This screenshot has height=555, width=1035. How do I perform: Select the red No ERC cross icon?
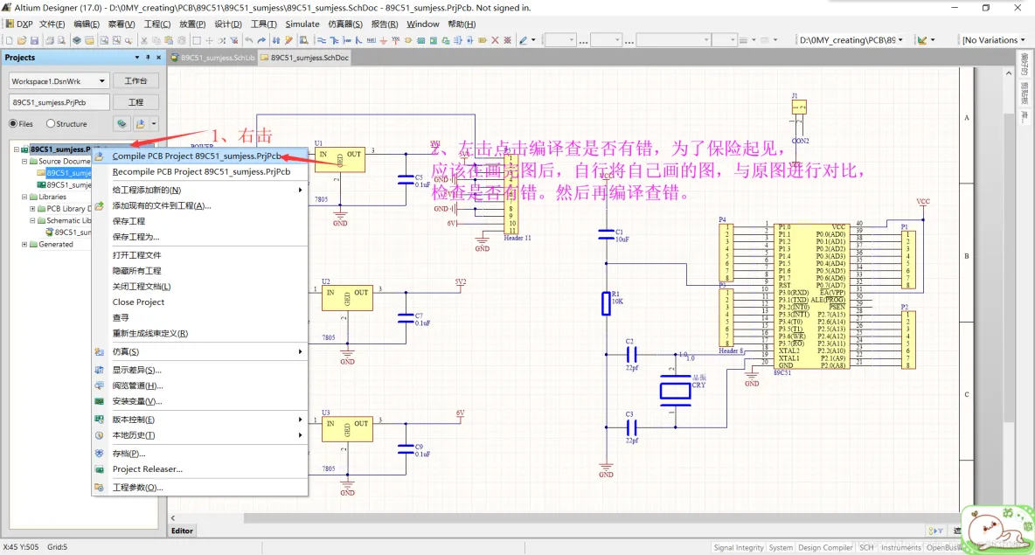click(495, 40)
